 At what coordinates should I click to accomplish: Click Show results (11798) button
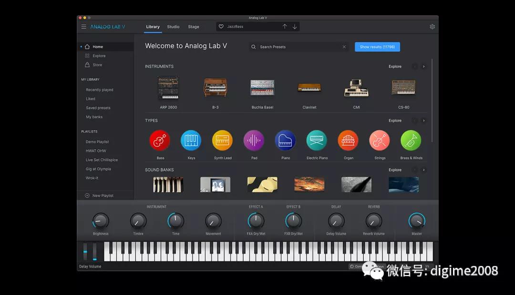coord(377,47)
